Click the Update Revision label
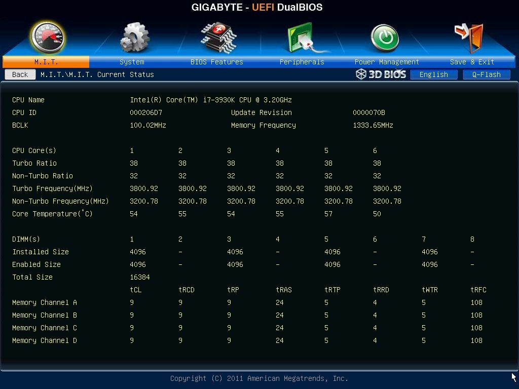The image size is (519, 389). click(x=262, y=112)
